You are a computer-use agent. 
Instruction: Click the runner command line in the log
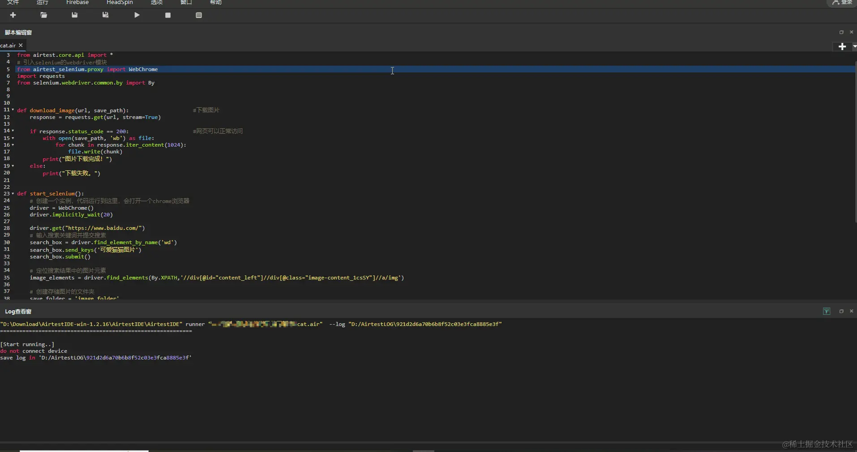pos(251,324)
